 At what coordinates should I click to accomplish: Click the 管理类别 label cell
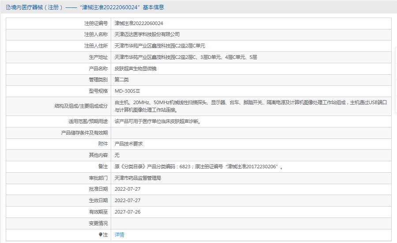pos(59,80)
